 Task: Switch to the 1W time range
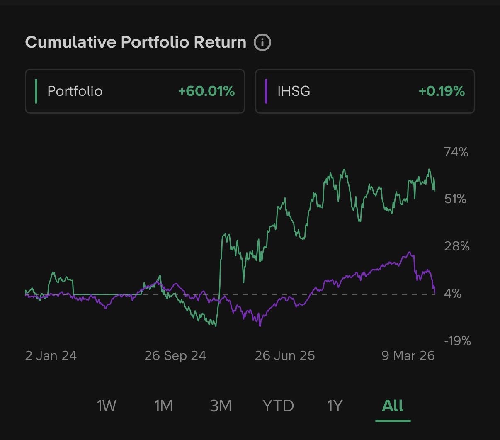point(107,406)
